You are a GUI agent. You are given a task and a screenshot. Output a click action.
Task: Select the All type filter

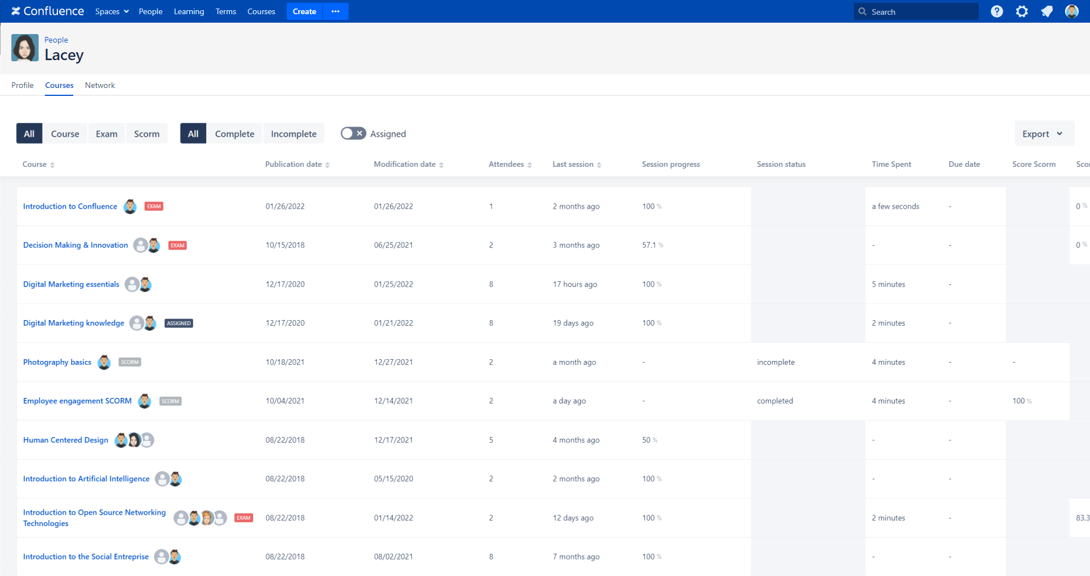point(30,134)
